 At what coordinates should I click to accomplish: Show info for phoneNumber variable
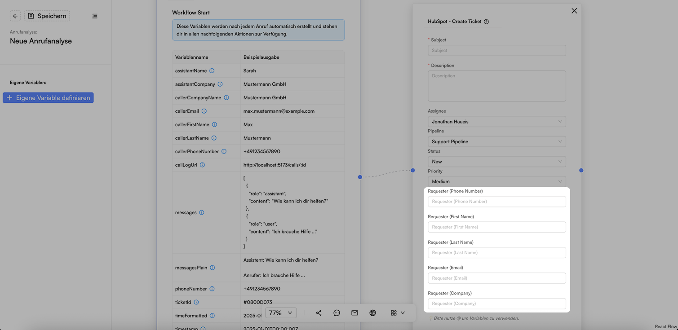tap(212, 289)
